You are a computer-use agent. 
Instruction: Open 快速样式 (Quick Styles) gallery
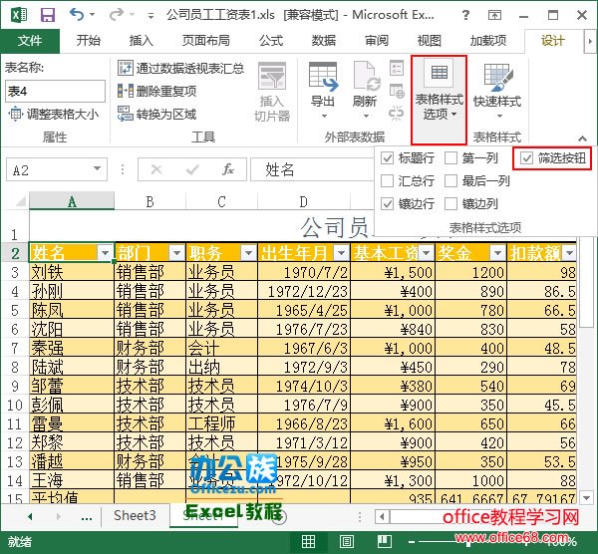tap(496, 86)
